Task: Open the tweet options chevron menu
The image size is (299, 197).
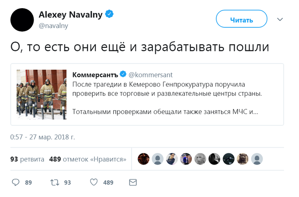Action: coord(280,20)
